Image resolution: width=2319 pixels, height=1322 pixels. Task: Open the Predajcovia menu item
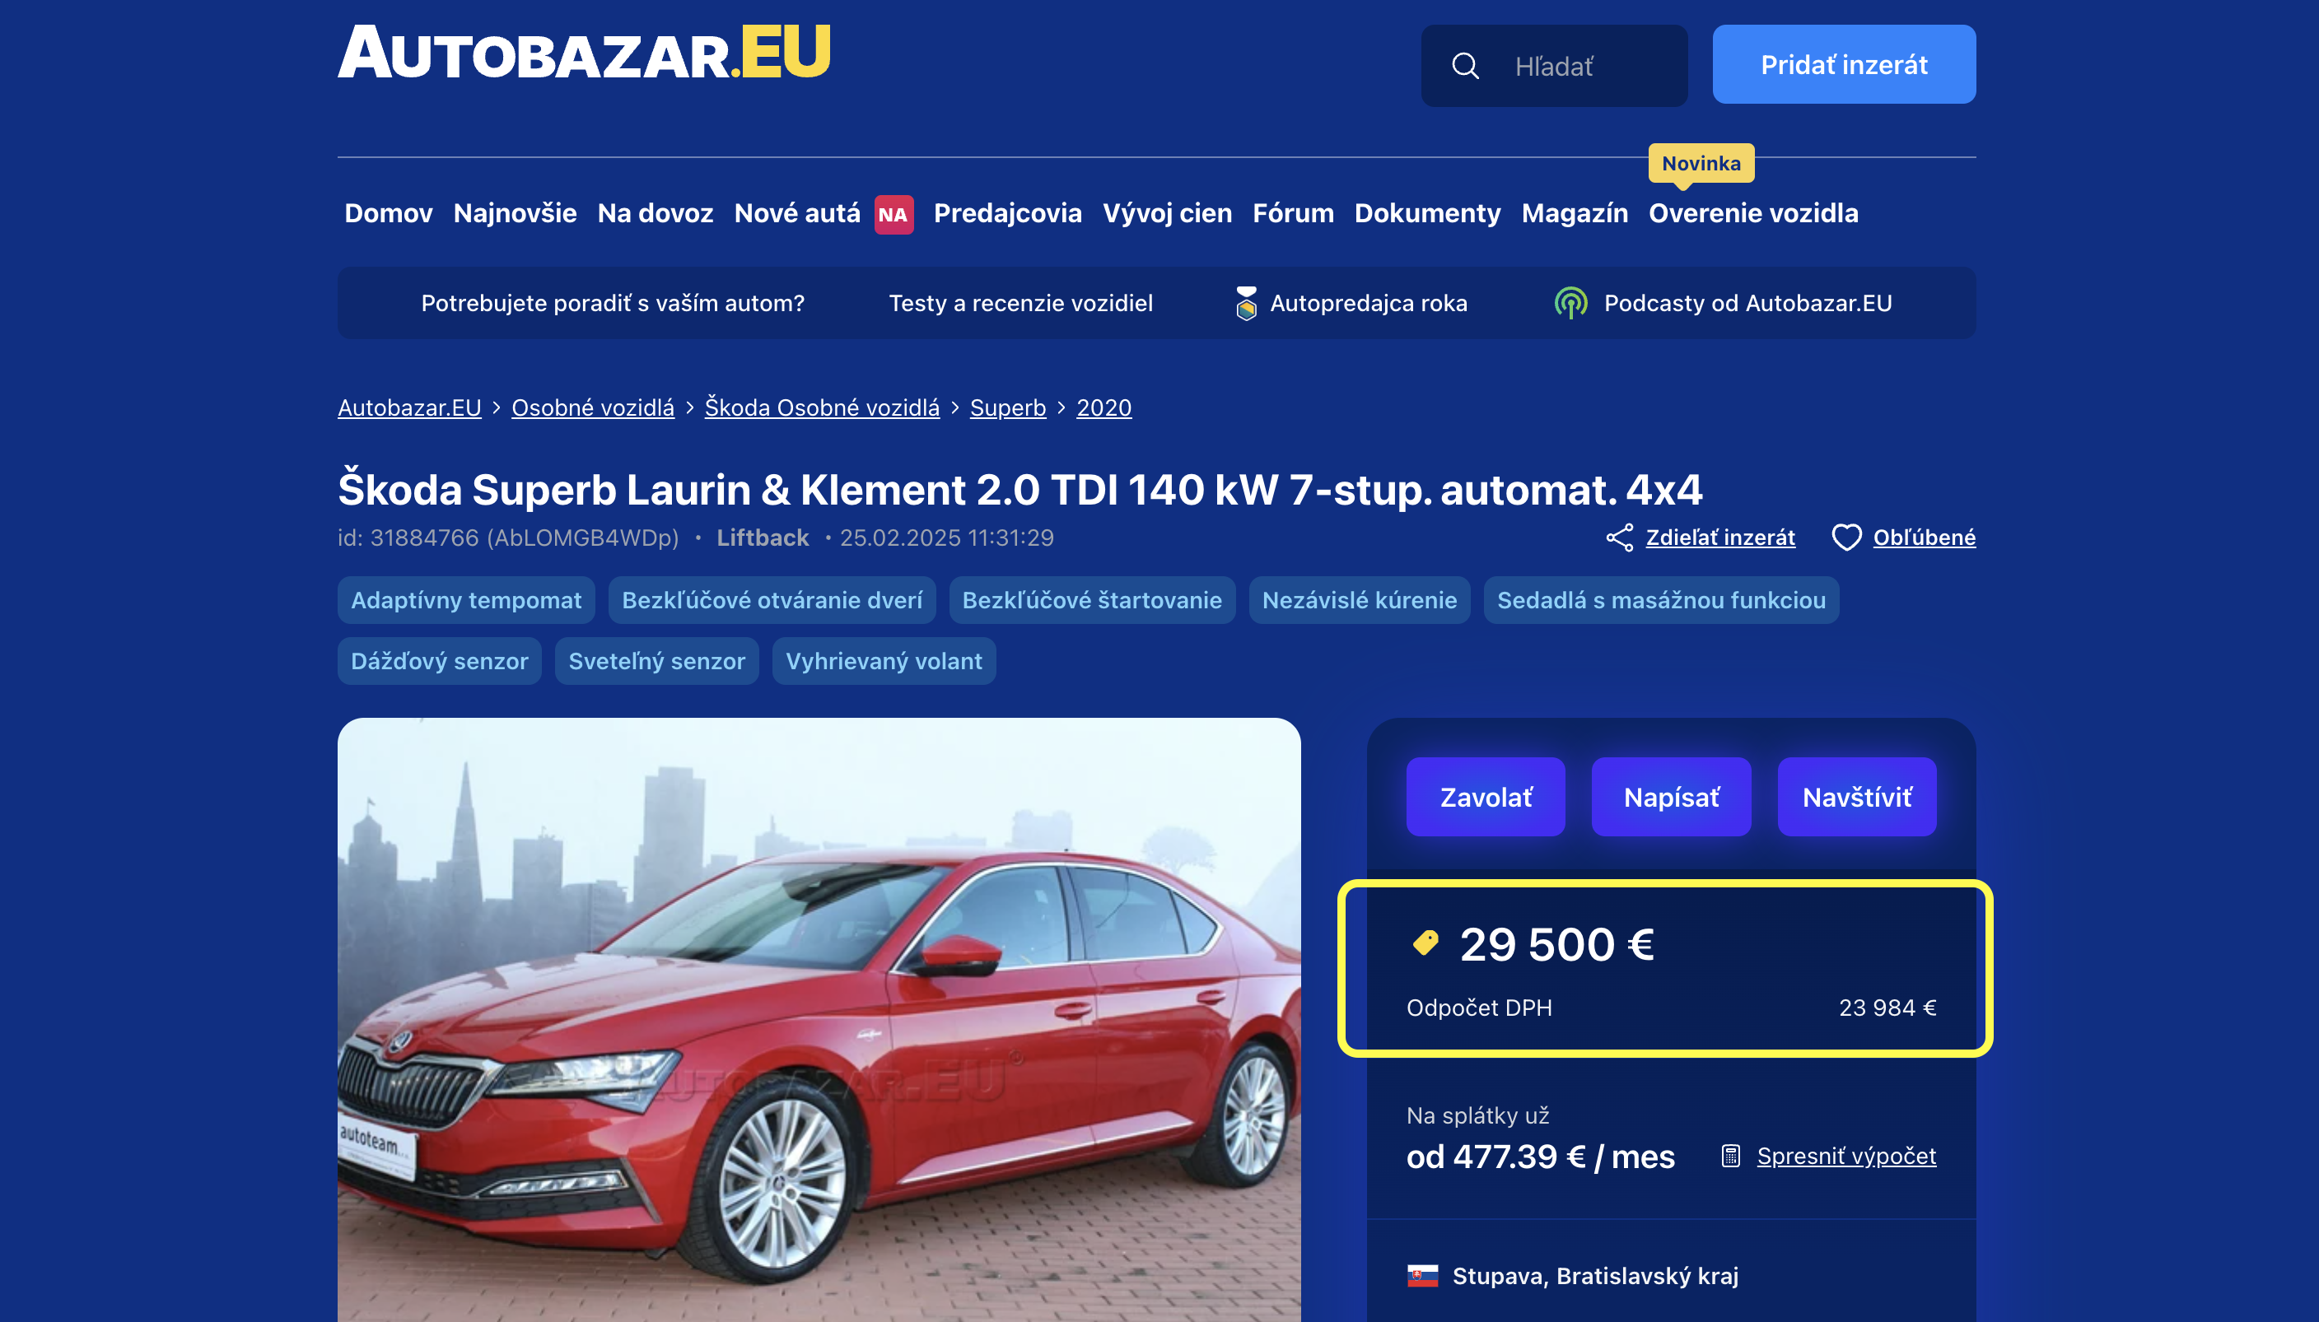1007,213
